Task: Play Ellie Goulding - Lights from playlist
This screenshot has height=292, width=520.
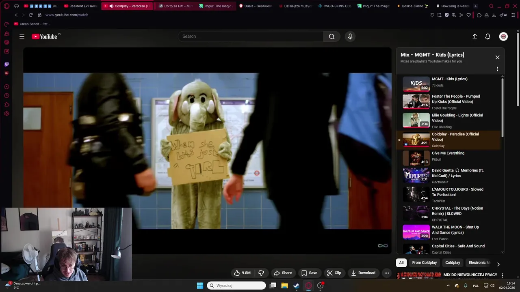Action: 450,120
